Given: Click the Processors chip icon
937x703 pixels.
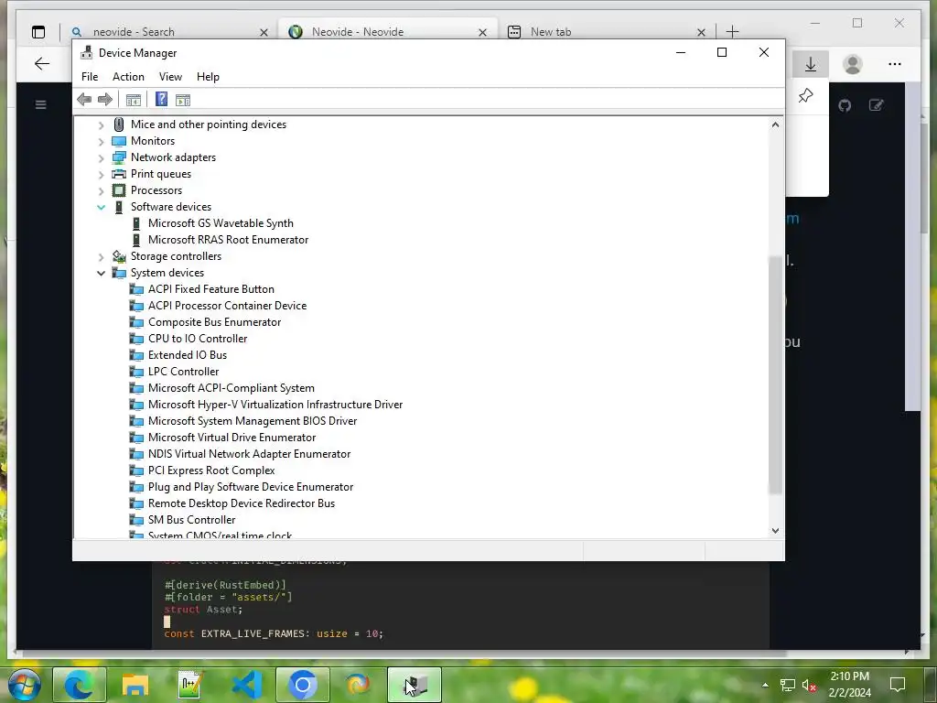Looking at the screenshot, I should pyautogui.click(x=119, y=190).
